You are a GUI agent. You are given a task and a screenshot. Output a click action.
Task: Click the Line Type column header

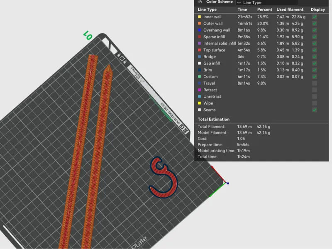pyautogui.click(x=207, y=10)
